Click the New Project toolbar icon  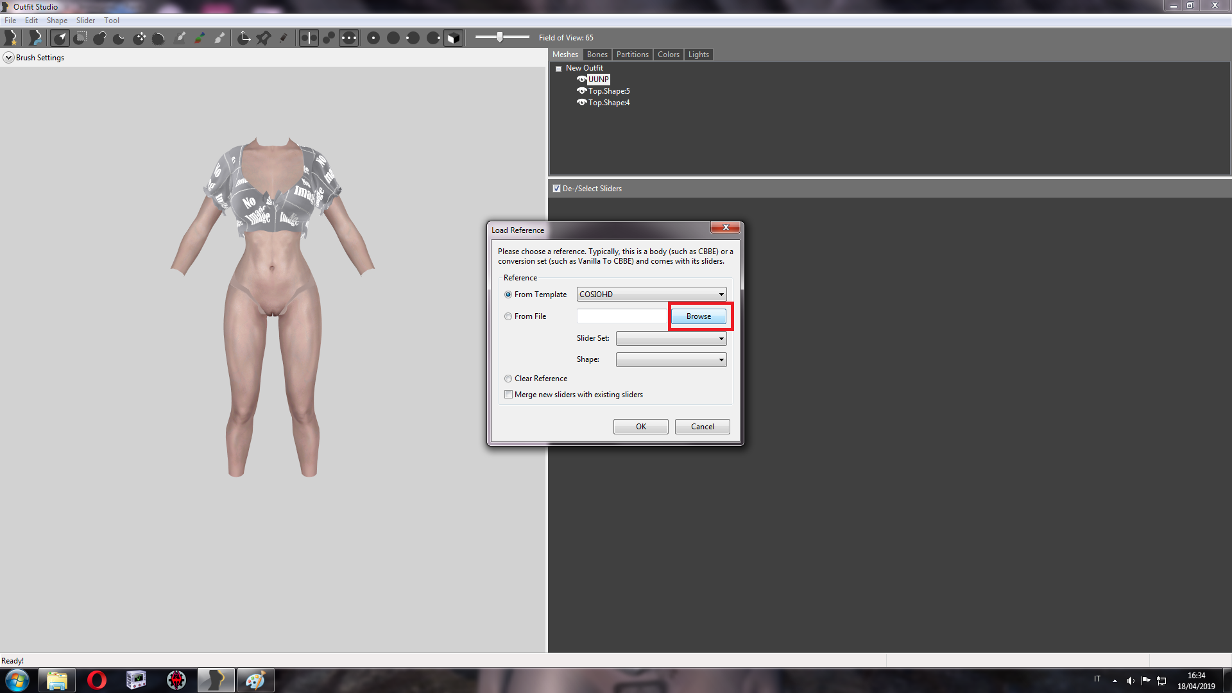[x=11, y=38]
